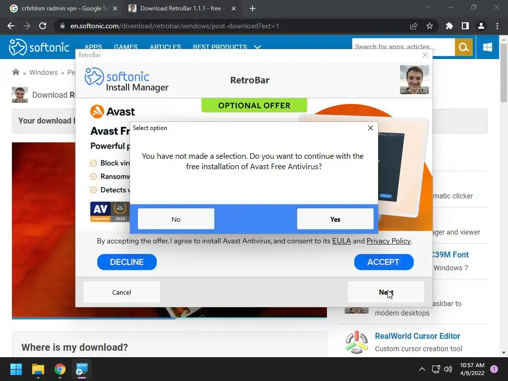The width and height of the screenshot is (508, 381).
Task: Open the Windows Start menu
Action: [x=16, y=369]
